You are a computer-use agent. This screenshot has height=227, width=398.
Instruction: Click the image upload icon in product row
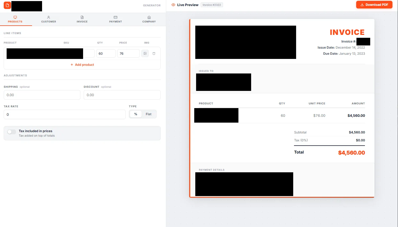pos(145,53)
